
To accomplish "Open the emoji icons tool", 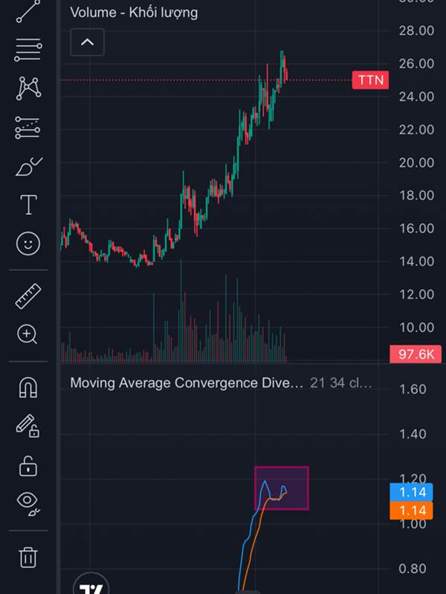I will 28,244.
